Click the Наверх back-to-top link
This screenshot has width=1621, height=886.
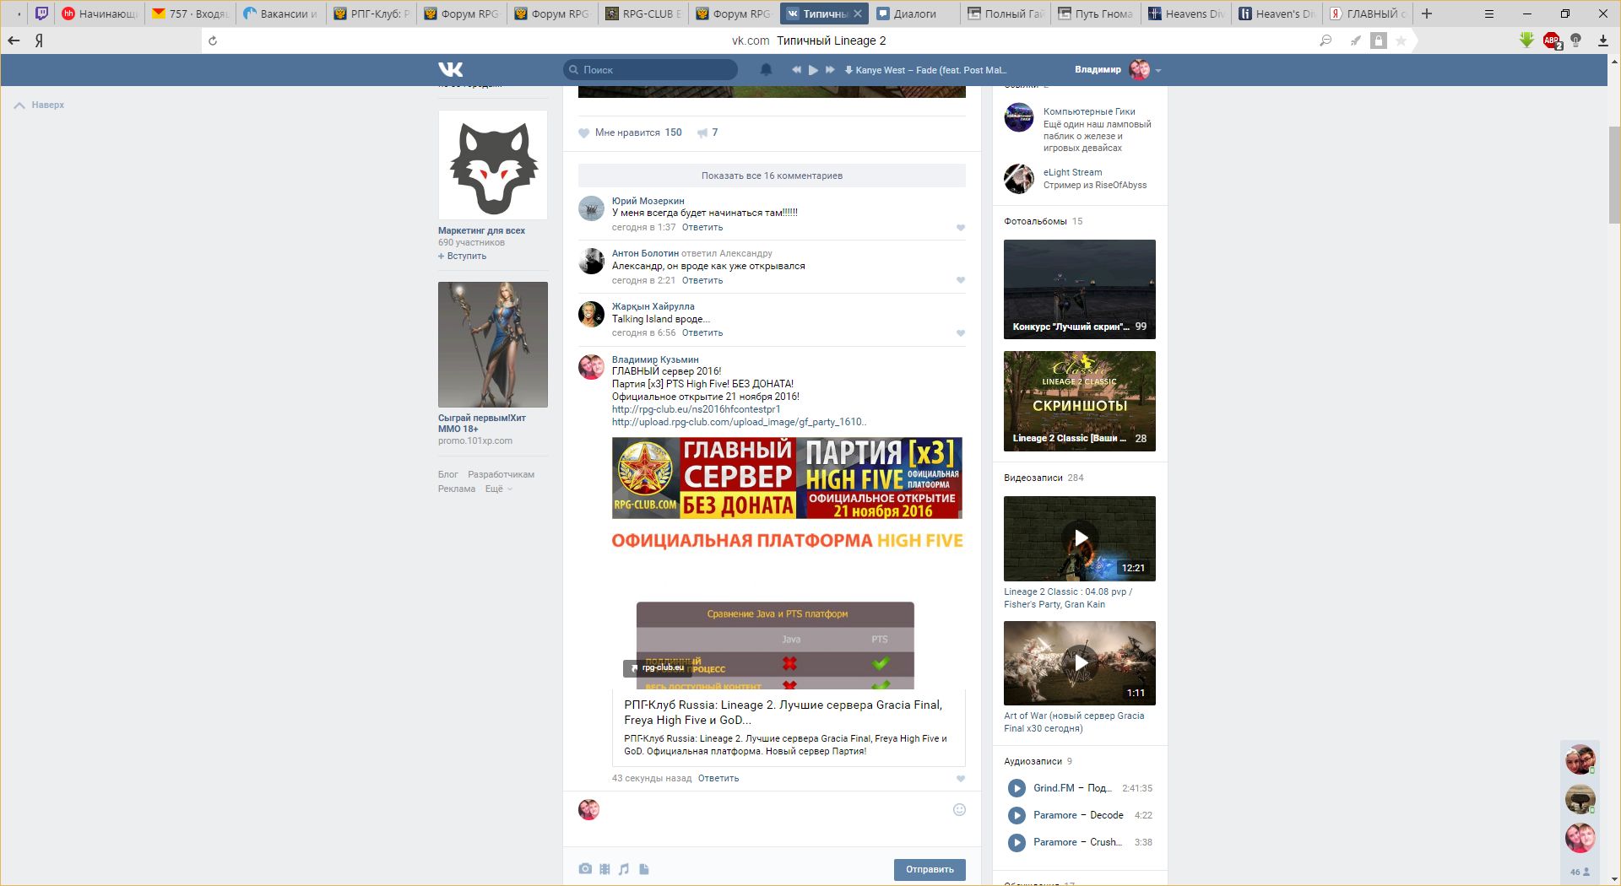[40, 105]
